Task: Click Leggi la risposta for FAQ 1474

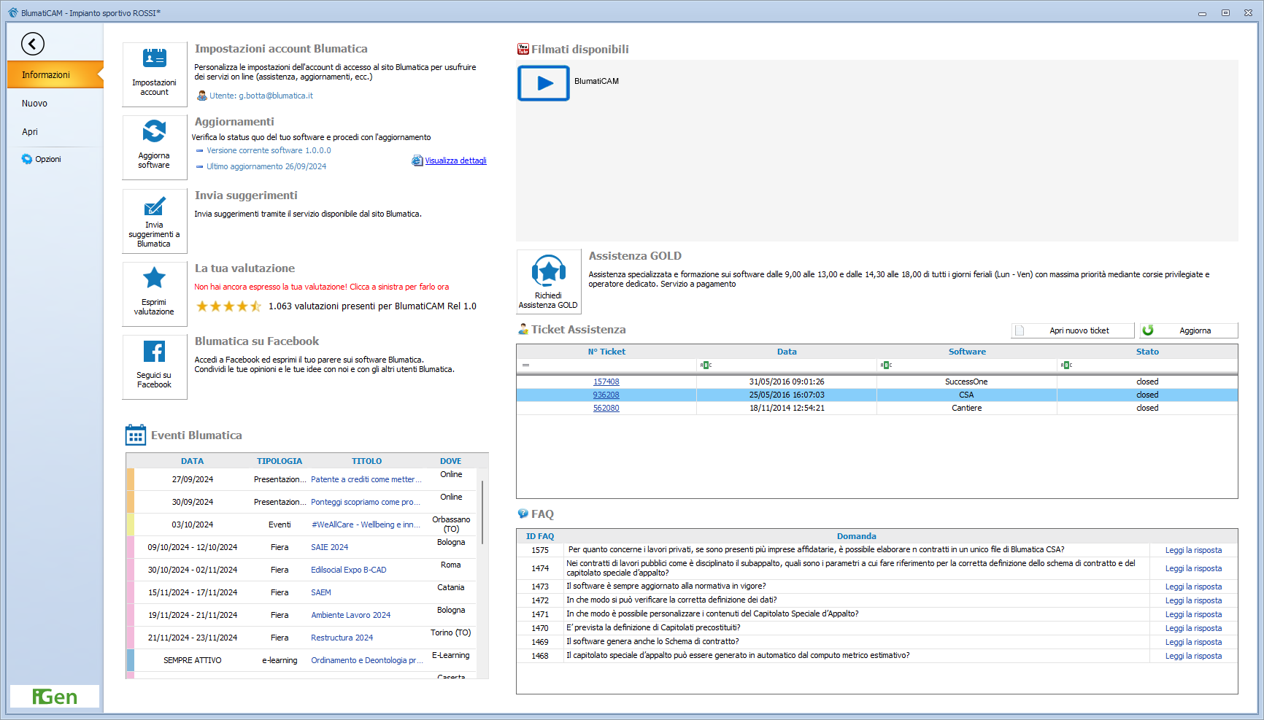Action: (1193, 568)
